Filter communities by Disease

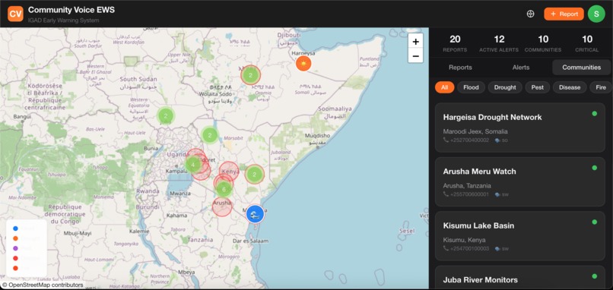point(570,87)
